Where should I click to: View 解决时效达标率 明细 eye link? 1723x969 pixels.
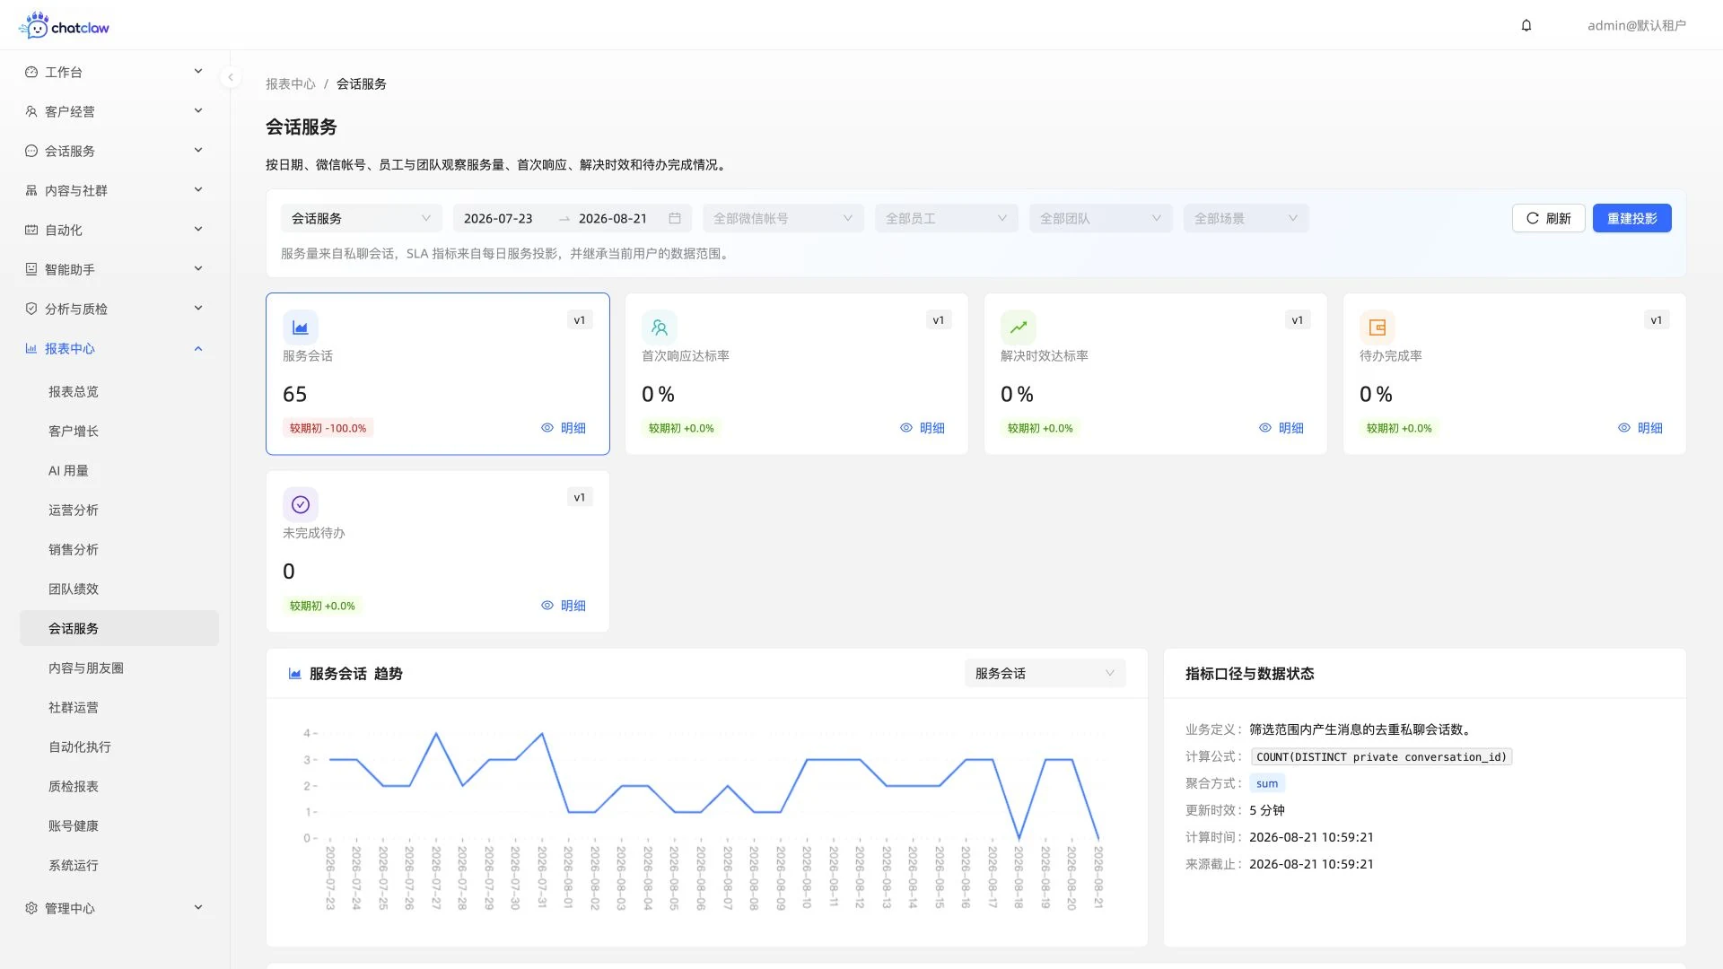click(1281, 428)
